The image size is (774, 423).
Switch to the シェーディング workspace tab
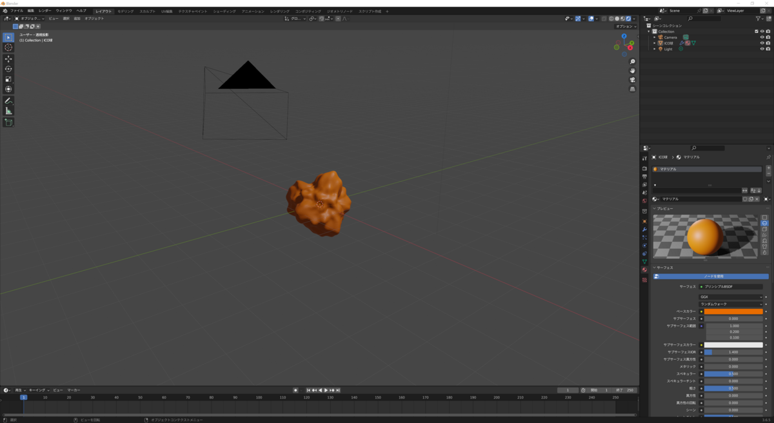click(224, 12)
